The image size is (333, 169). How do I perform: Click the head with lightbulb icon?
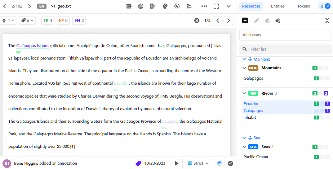click(165, 6)
